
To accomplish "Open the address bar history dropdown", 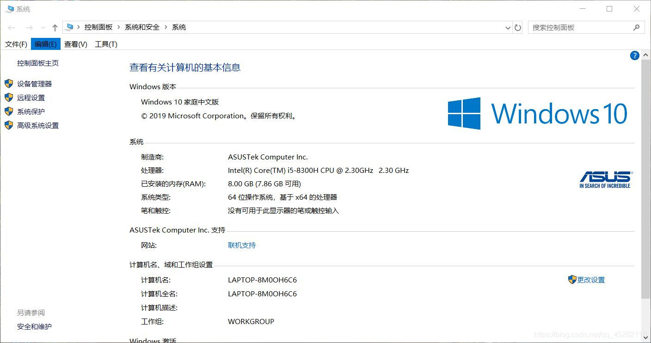I will coord(508,28).
